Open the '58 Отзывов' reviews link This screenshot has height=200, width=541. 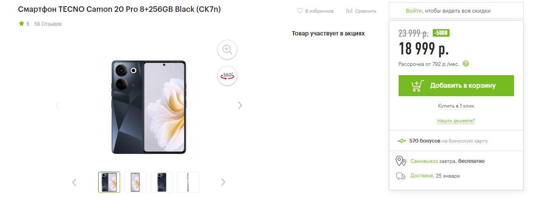48,24
